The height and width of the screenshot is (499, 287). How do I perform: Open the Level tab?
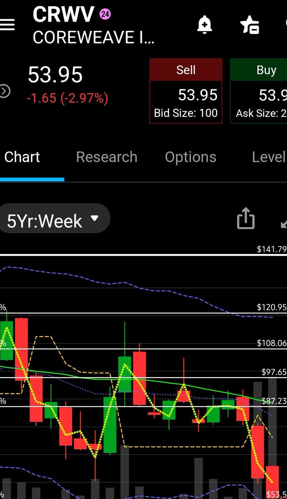click(x=269, y=157)
